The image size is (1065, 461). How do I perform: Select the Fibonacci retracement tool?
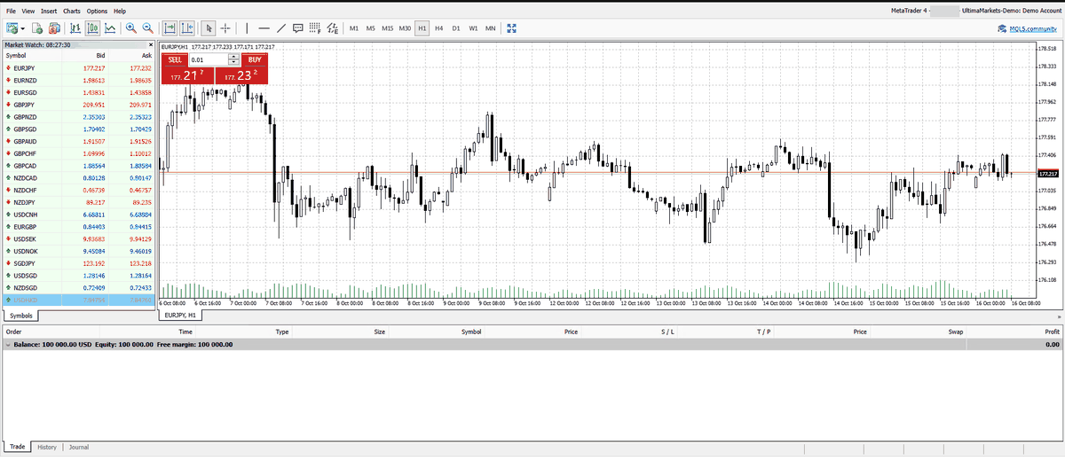point(315,28)
